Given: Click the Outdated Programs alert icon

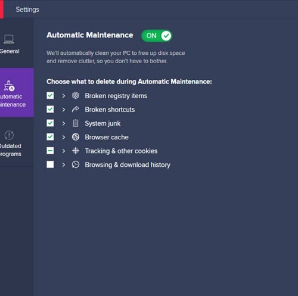Looking at the screenshot, I should click(x=9, y=135).
